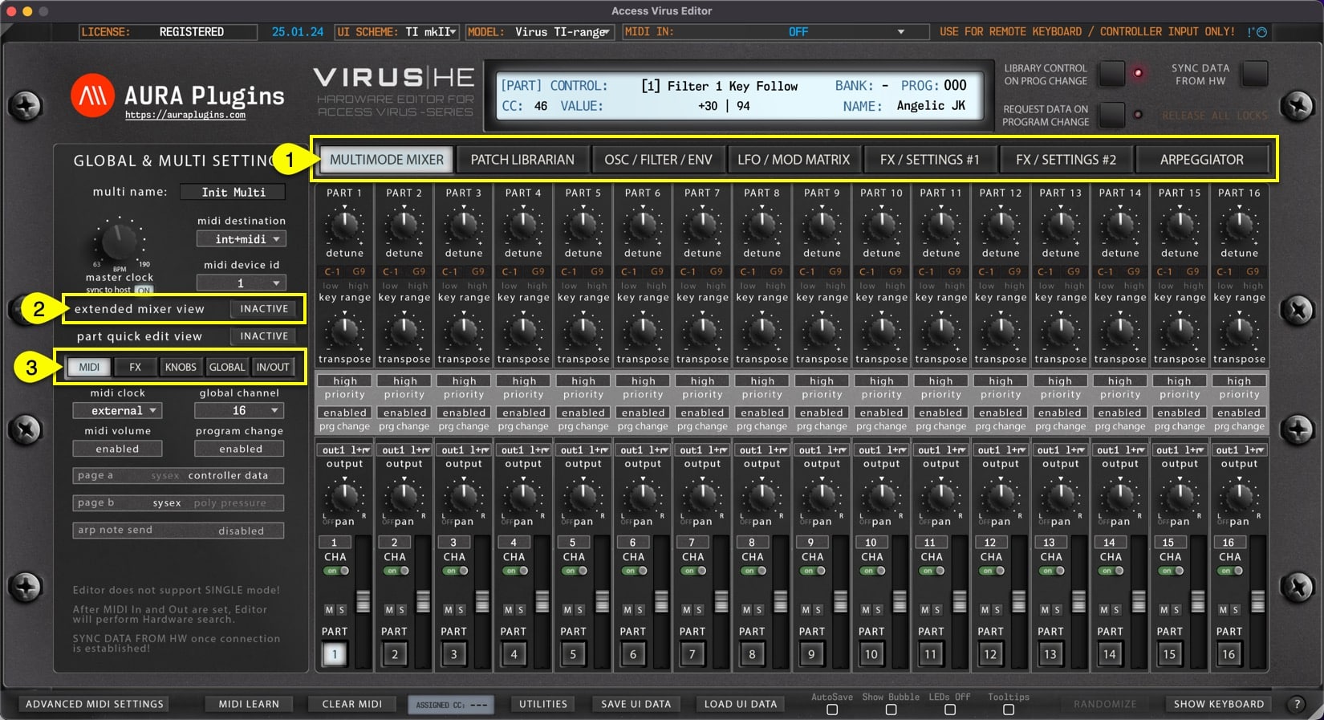Click the help question mark icon
This screenshot has width=1324, height=720.
click(1297, 704)
